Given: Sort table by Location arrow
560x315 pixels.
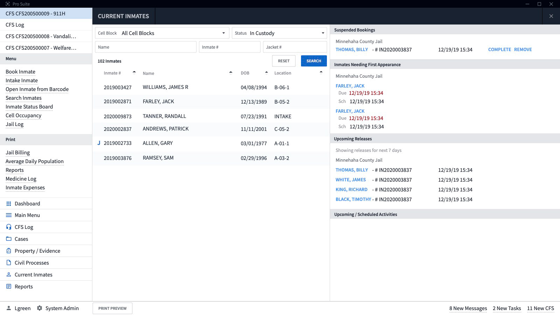Looking at the screenshot, I should (x=321, y=72).
